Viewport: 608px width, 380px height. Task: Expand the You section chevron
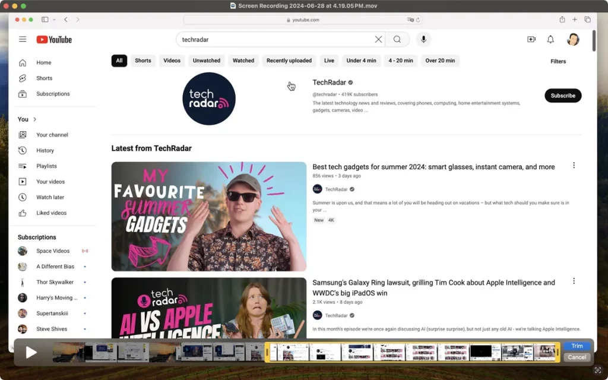coord(35,119)
